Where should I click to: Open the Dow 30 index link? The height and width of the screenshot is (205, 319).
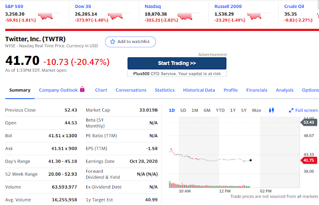coord(83,6)
